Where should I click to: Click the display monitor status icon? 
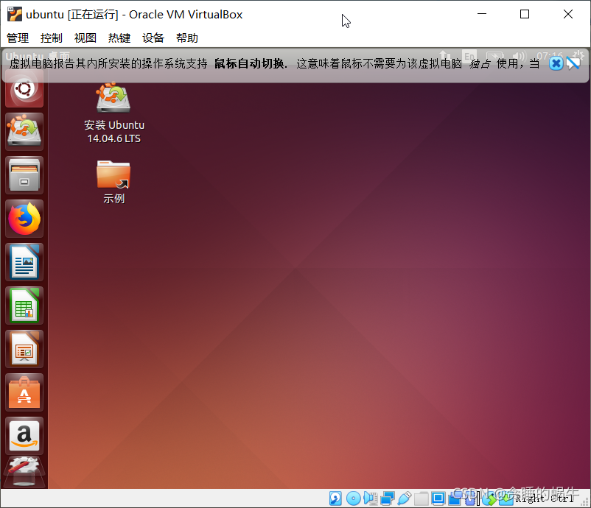click(x=438, y=498)
